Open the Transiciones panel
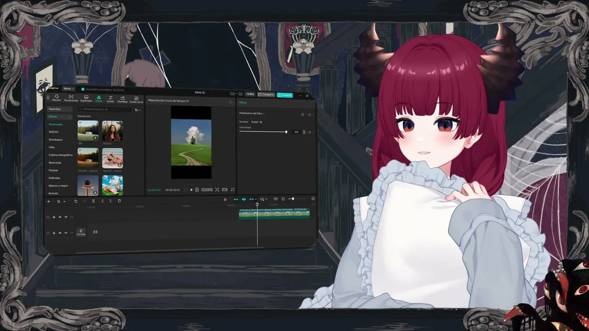The image size is (589, 331). (x=71, y=98)
